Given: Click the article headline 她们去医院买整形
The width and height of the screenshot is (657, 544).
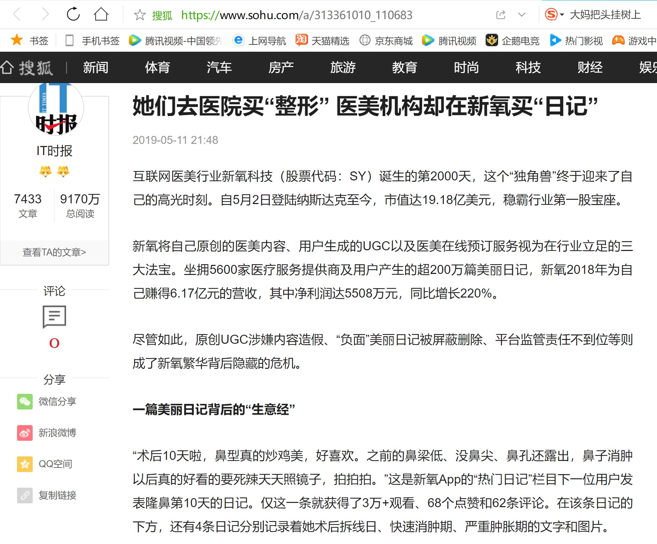Looking at the screenshot, I should coord(365,106).
